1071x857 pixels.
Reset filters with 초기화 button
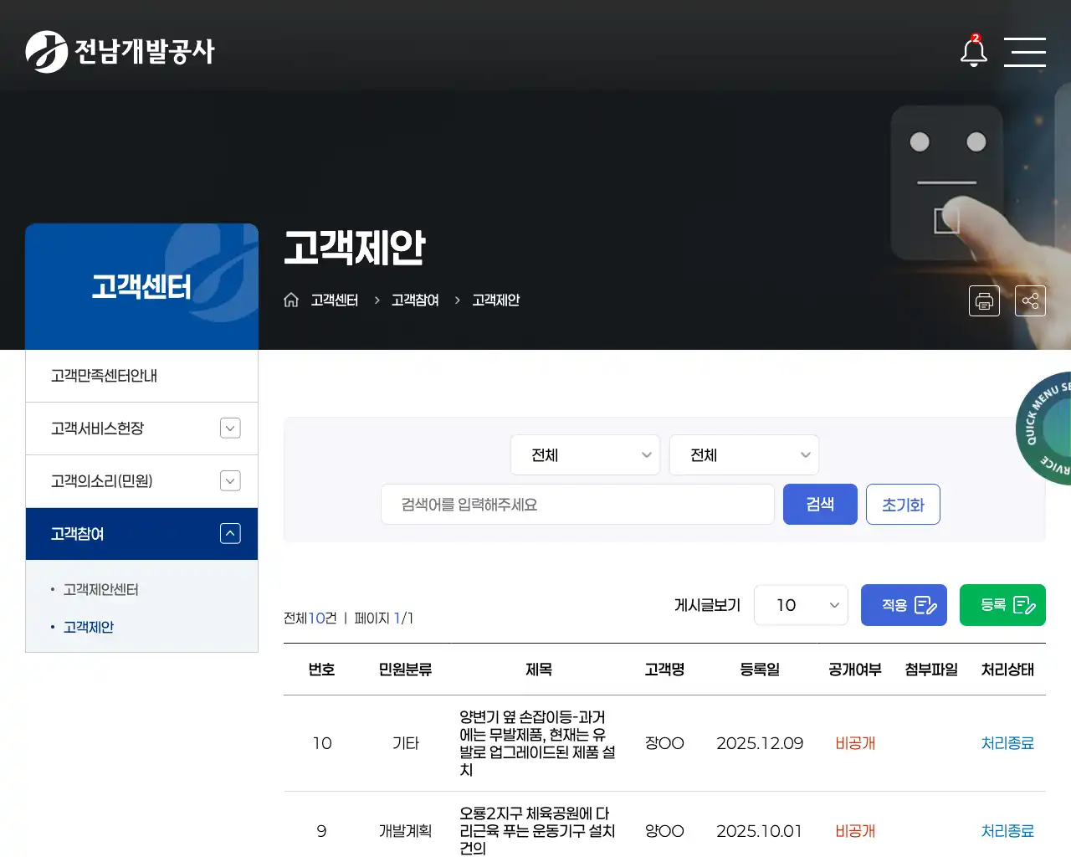[x=903, y=504]
